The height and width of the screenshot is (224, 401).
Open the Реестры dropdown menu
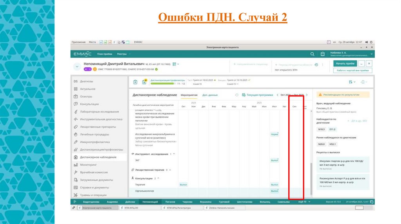coord(124,54)
